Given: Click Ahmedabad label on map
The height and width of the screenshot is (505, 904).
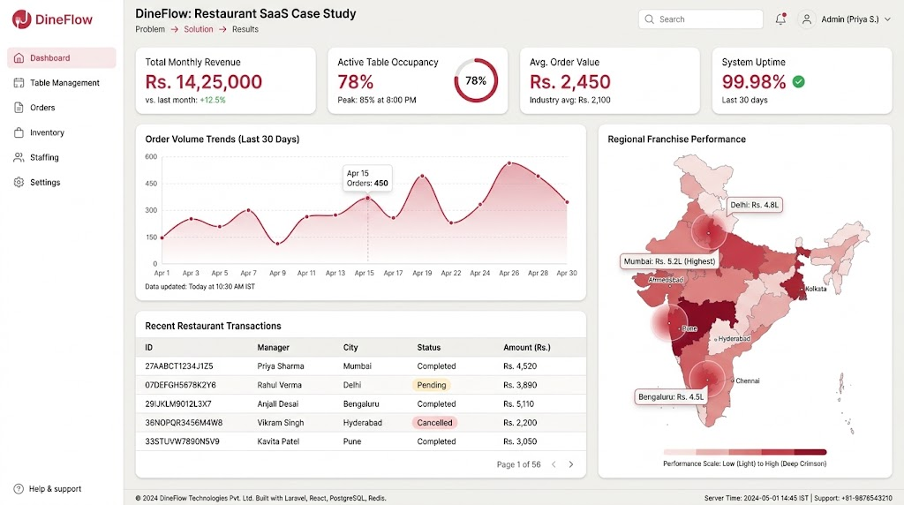Looking at the screenshot, I should click(x=666, y=280).
